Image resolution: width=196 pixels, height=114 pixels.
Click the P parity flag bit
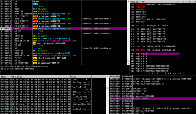134,32
